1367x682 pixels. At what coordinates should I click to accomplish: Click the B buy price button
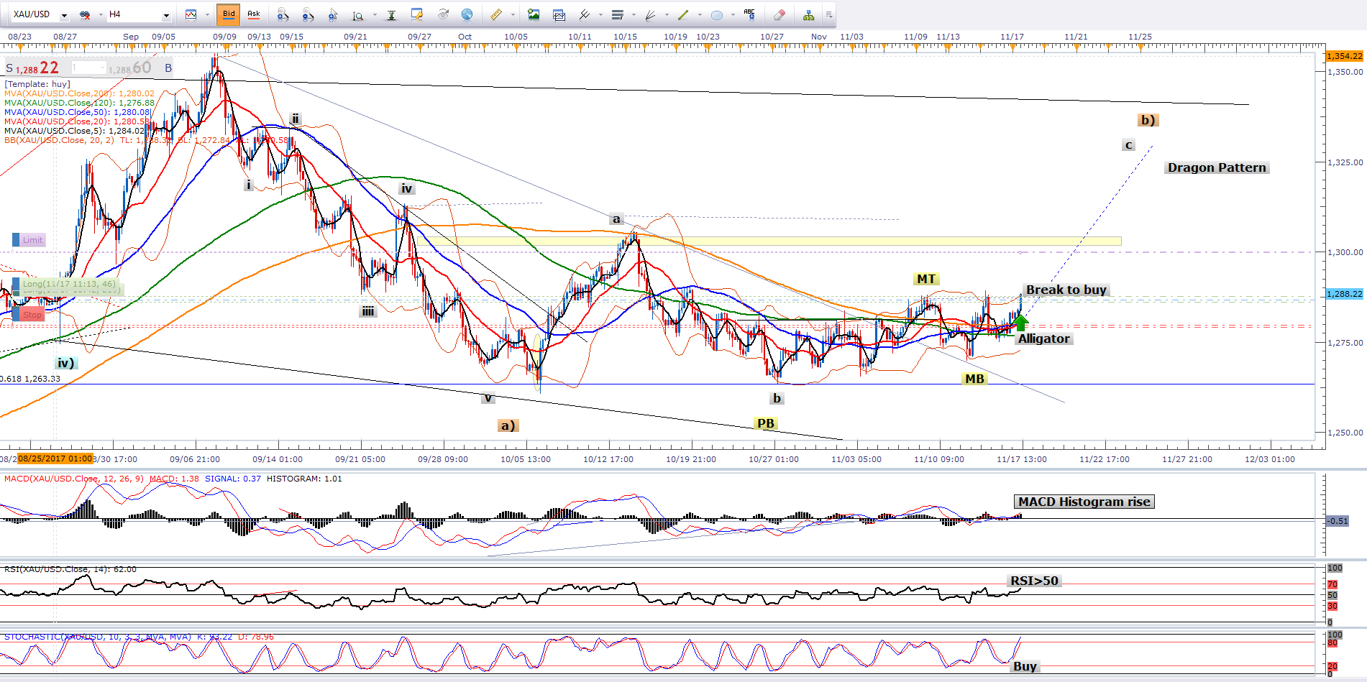[168, 68]
